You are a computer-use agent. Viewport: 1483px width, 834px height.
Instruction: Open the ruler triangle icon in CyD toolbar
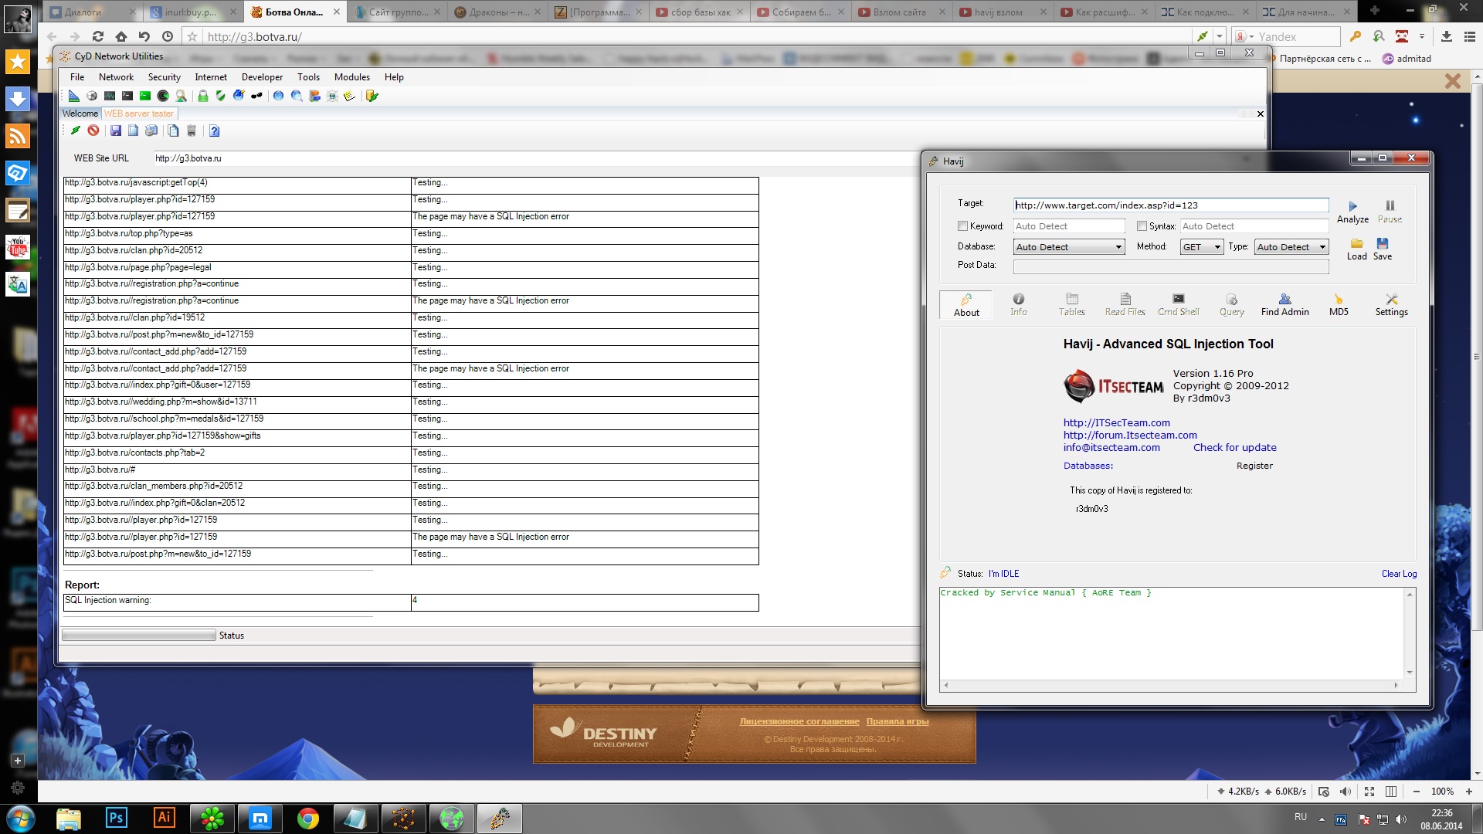point(74,96)
